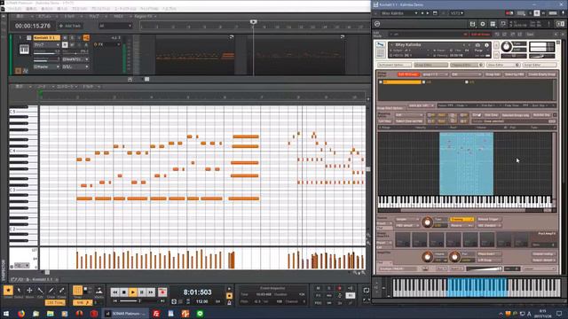Open Kontakt workspace layout icon

(x=493, y=24)
